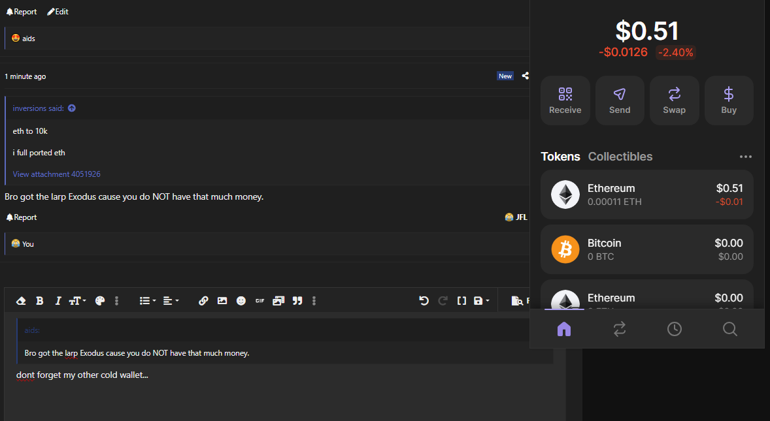Share the post with the share icon
Image resolution: width=770 pixels, height=421 pixels.
pyautogui.click(x=525, y=76)
